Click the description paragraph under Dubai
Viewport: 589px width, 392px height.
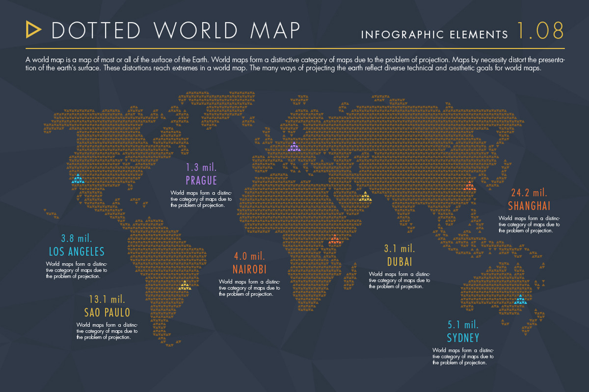click(x=399, y=280)
